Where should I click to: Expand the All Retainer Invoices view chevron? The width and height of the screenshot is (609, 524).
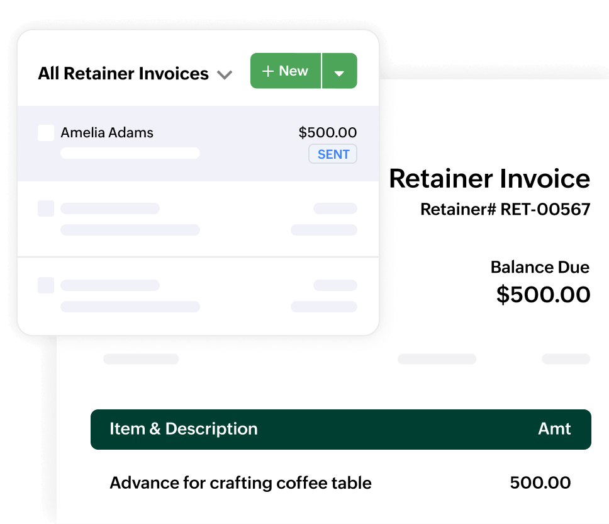(x=225, y=75)
